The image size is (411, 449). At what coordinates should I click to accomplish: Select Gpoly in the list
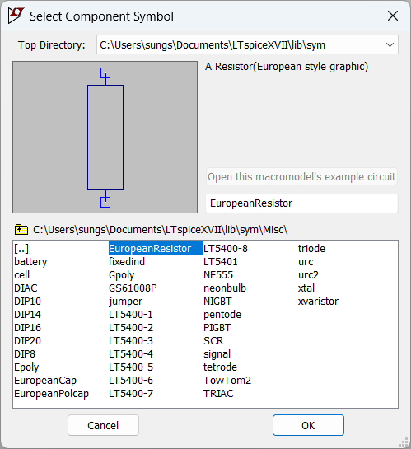pos(122,275)
